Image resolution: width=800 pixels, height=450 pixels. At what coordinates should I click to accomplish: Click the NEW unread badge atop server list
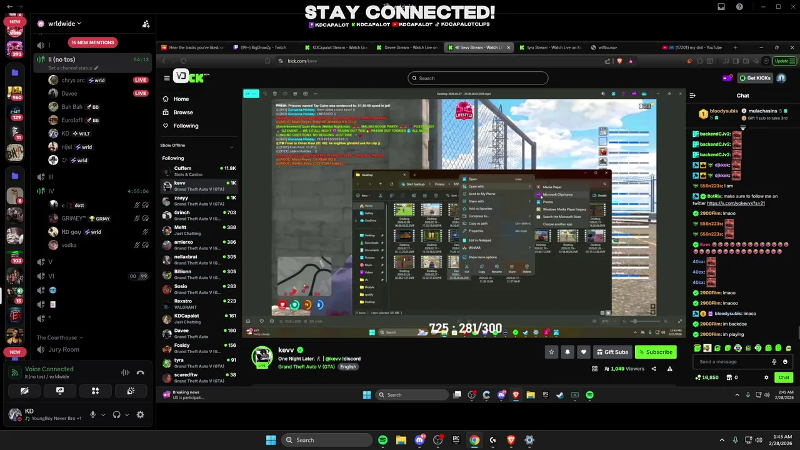[15, 21]
